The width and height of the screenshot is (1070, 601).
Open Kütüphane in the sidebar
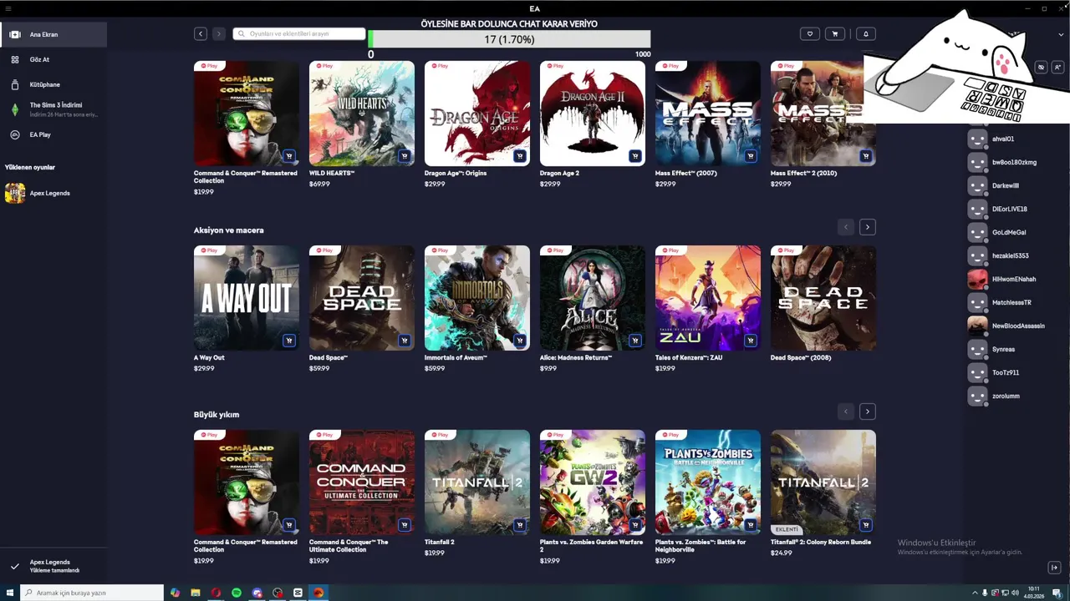pos(53,84)
